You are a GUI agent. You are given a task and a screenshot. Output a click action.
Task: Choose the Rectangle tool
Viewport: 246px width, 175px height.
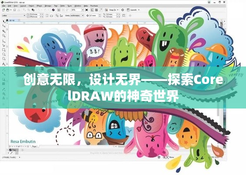(4, 50)
